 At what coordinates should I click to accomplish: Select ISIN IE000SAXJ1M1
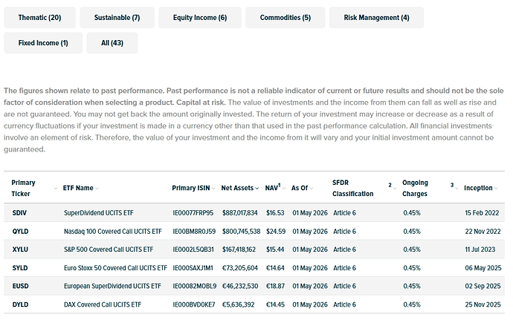coord(193,268)
